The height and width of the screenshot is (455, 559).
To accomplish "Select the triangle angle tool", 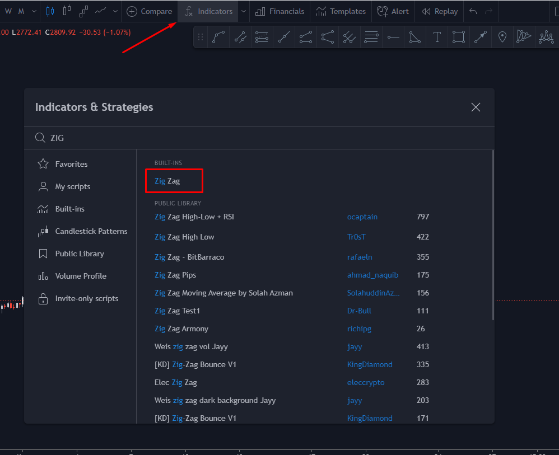I will click(x=415, y=37).
